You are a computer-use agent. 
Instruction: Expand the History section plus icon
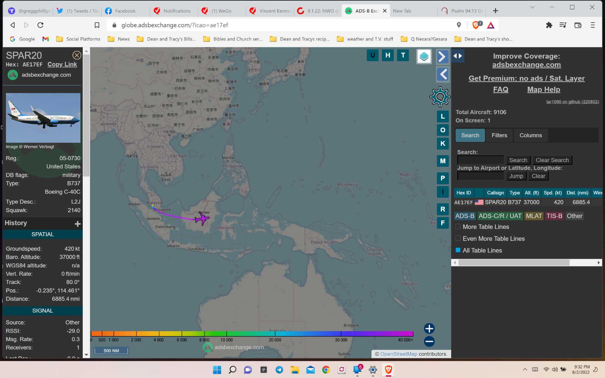tap(78, 224)
